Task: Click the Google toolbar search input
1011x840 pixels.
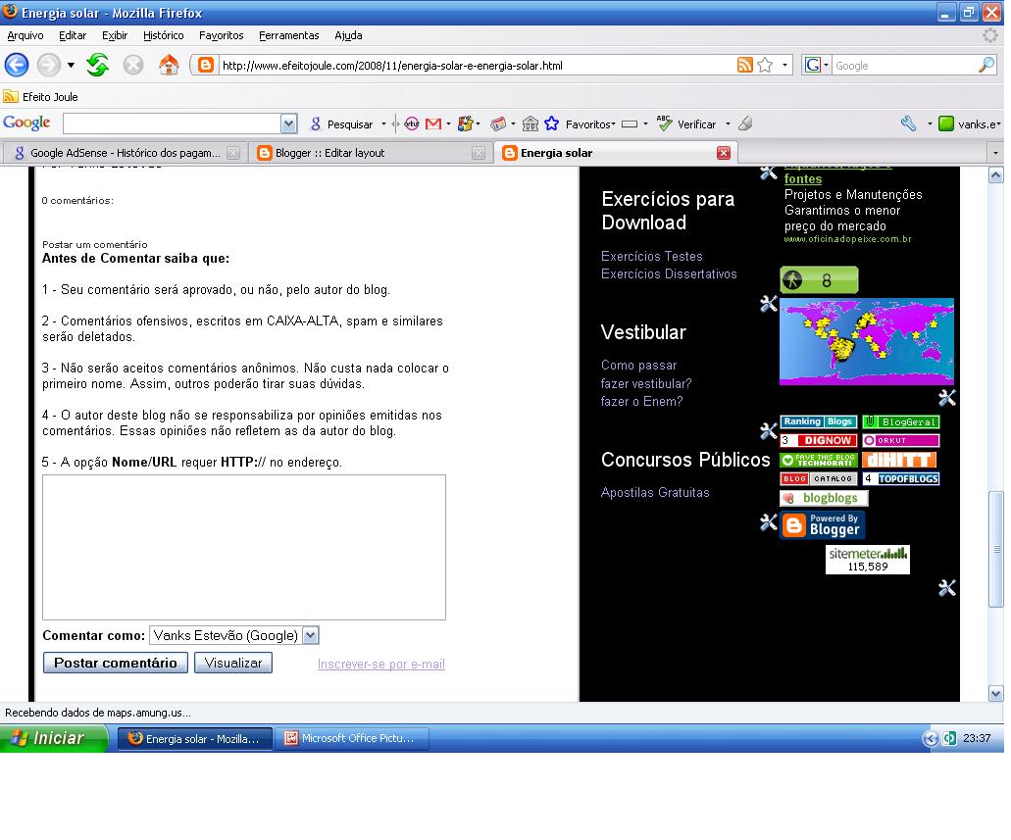Action: pyautogui.click(x=173, y=124)
